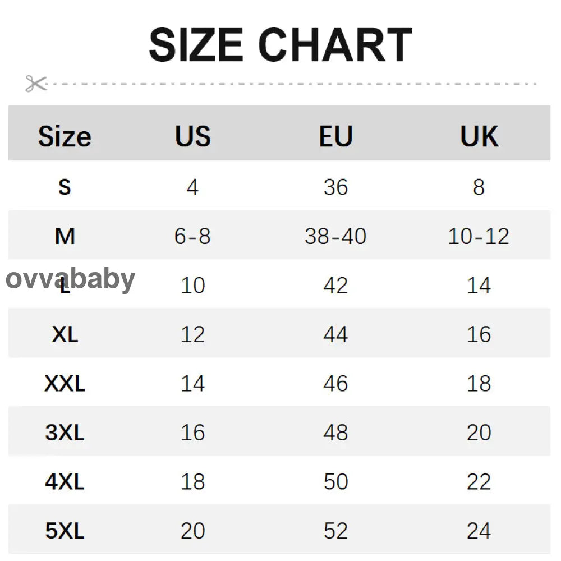Select the XL size row label
Image resolution: width=561 pixels, height=561 pixels.
pos(65,334)
